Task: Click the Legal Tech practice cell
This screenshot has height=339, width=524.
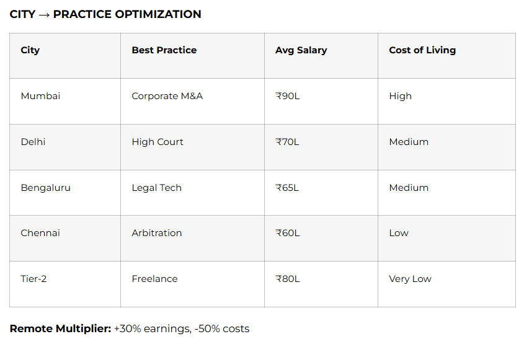Action: 156,188
